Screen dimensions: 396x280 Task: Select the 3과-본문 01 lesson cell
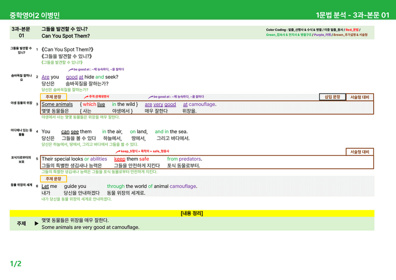(x=21, y=32)
